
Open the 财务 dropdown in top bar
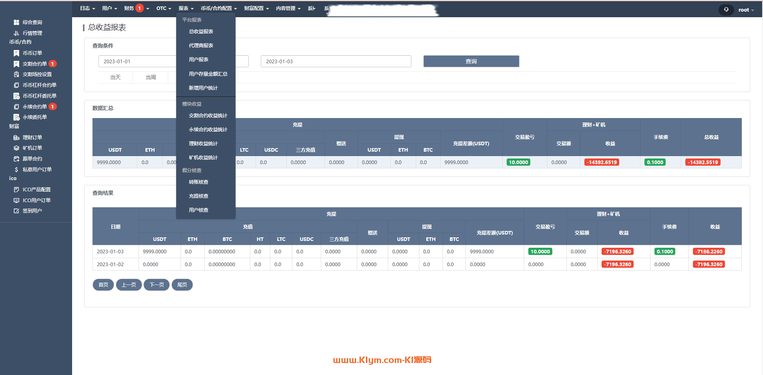[136, 8]
